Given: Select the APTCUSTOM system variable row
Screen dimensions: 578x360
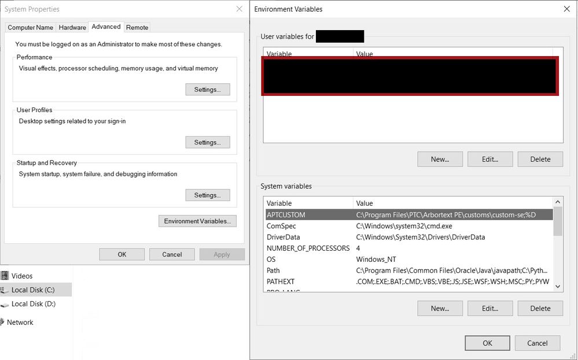Looking at the screenshot, I should click(x=409, y=214).
